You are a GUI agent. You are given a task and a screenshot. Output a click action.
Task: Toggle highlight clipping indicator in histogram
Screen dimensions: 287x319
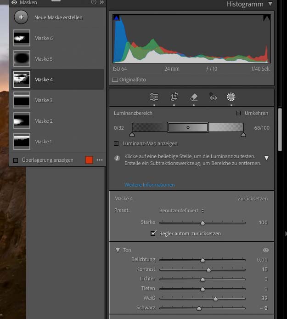267,18
